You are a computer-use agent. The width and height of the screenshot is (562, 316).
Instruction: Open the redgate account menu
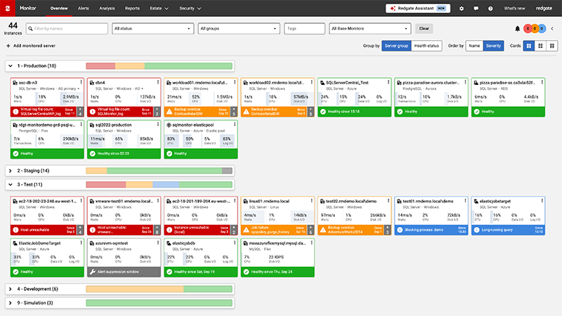(544, 8)
